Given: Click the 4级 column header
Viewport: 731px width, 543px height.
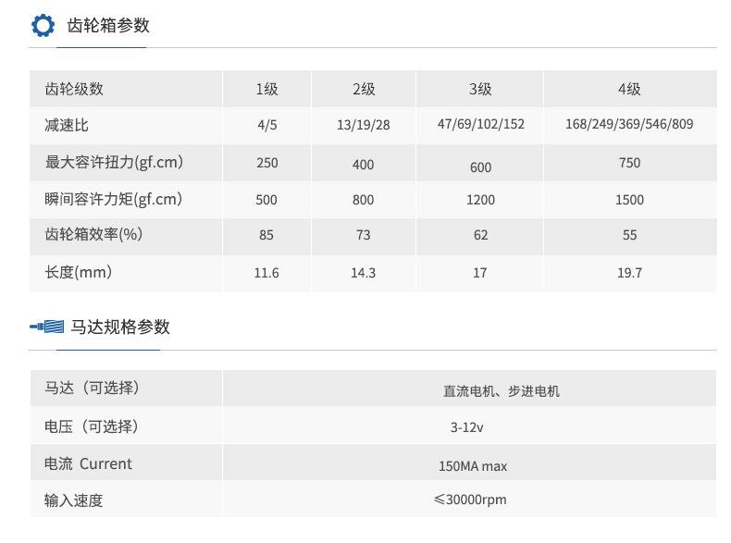Looking at the screenshot, I should pyautogui.click(x=629, y=89).
